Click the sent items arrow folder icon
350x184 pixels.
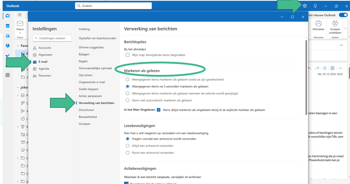pos(23,111)
